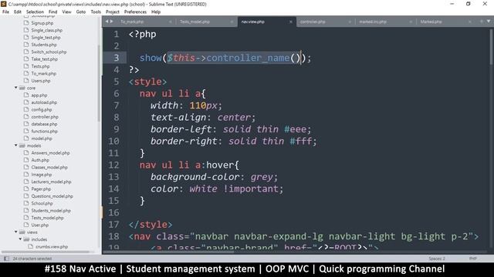Open Single_test.php in the sidebar
This screenshot has height=277, width=494.
(x=46, y=38)
